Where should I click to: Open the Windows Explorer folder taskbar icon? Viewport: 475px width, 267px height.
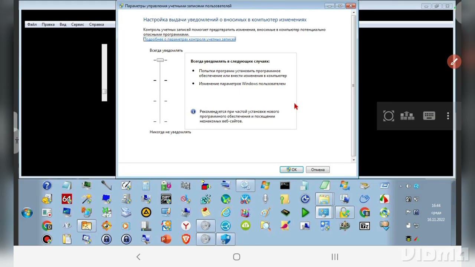(325, 199)
